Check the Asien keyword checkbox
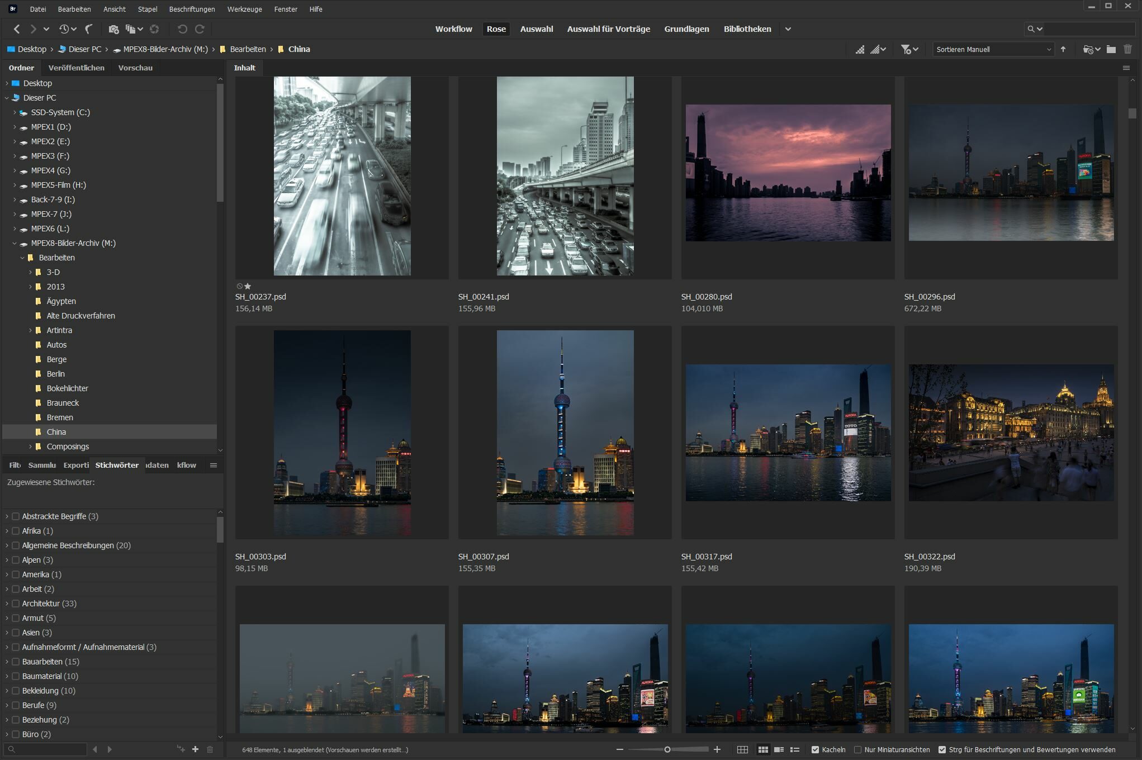This screenshot has width=1142, height=760. [x=16, y=633]
